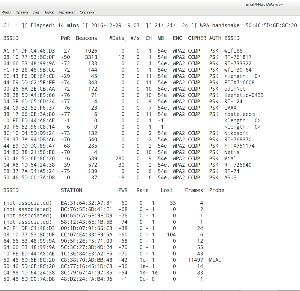The width and height of the screenshot is (300, 291).
Task: Click the rostelecom ESSID entry
Action: coord(239,114)
